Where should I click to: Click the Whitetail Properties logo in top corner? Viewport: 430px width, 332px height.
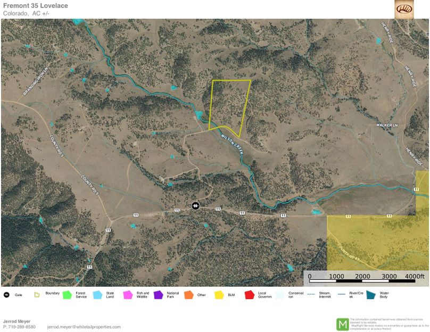click(403, 9)
